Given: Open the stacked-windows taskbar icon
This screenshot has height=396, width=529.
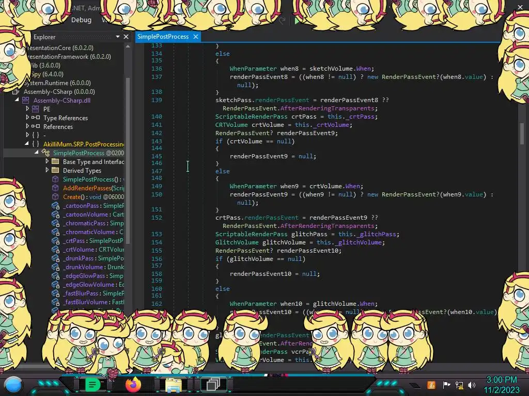Looking at the screenshot, I should [213, 384].
